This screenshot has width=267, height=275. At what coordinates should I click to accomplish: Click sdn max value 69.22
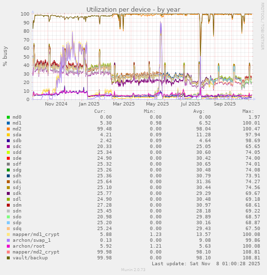tap(253, 211)
